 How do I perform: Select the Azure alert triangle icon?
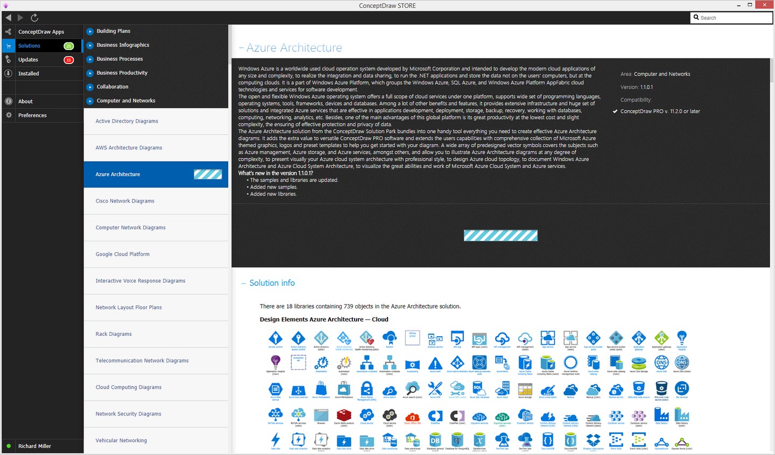tap(435, 364)
